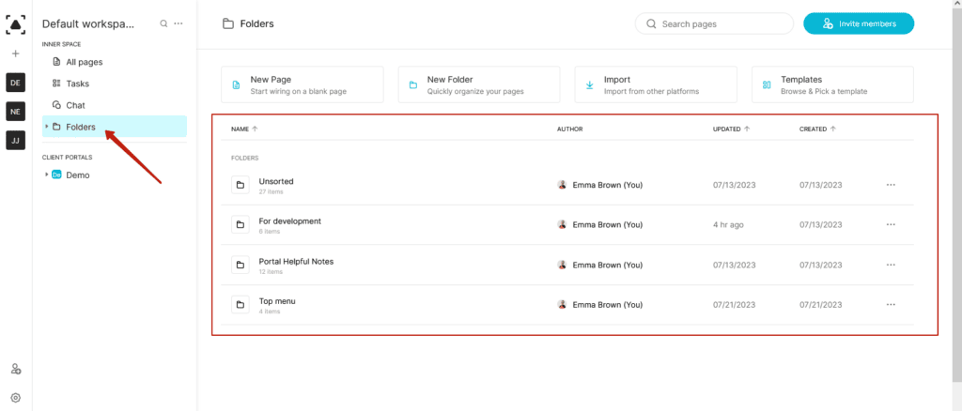Image resolution: width=962 pixels, height=411 pixels.
Task: Click the app logo icon
Action: tap(16, 23)
